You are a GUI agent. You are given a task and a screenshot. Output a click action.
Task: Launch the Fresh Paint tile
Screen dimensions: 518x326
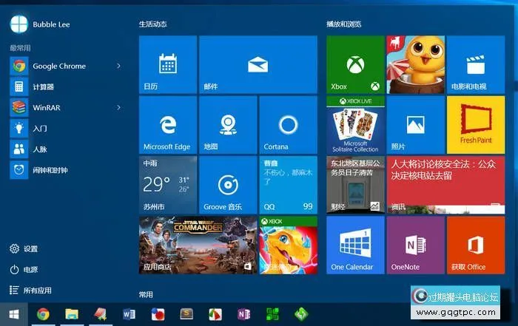tap(475, 124)
